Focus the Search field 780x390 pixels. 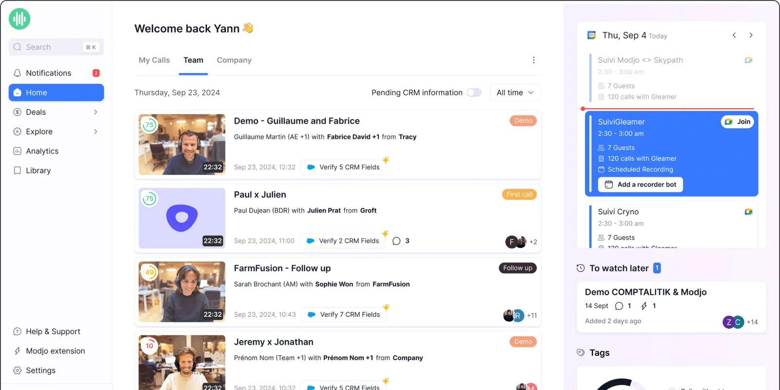click(56, 47)
